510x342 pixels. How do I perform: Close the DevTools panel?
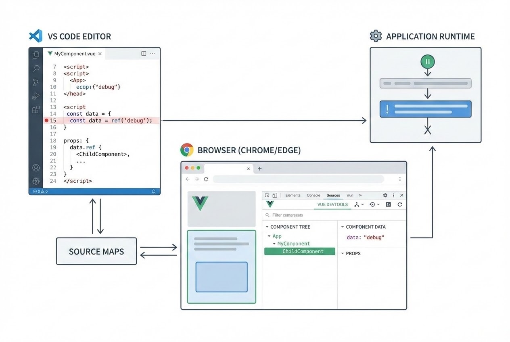pyautogui.click(x=402, y=195)
